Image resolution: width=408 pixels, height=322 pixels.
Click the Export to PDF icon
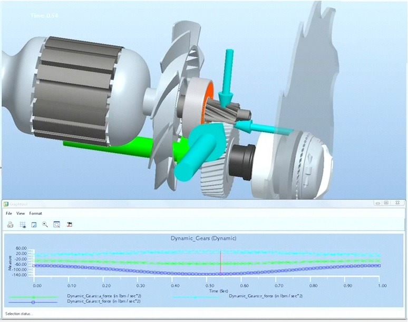[69, 224]
